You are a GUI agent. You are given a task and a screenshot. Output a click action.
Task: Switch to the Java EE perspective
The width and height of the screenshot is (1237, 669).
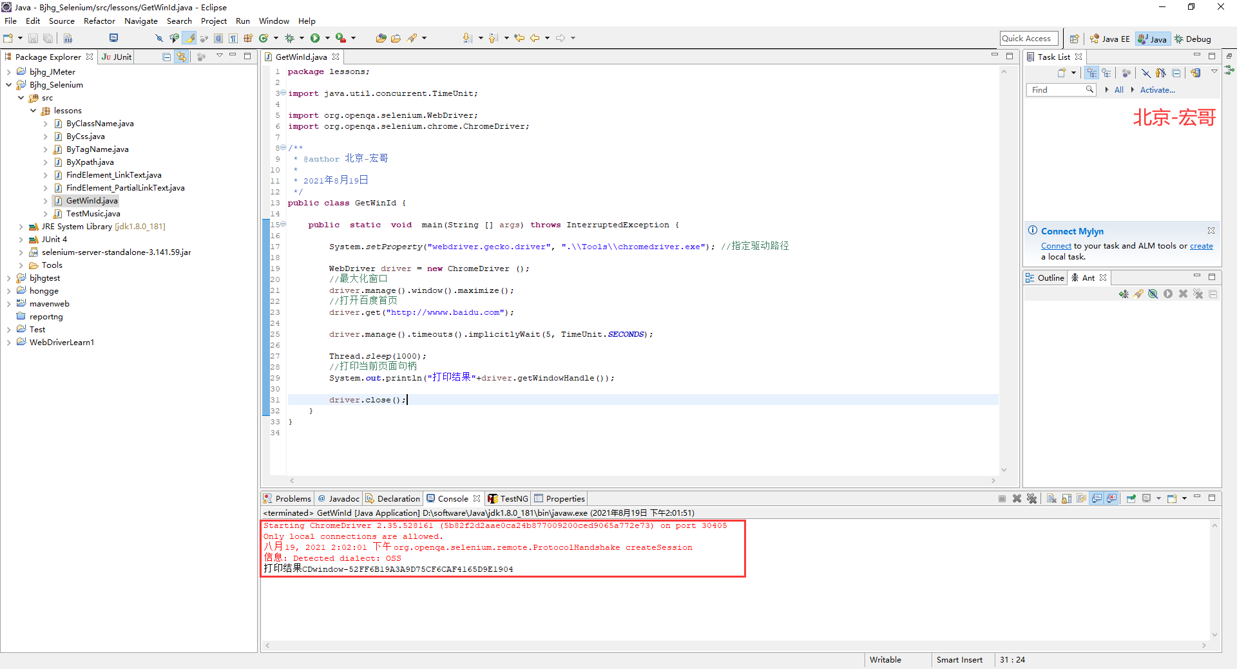1110,39
